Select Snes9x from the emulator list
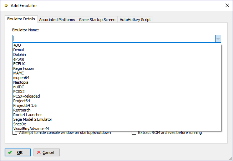233x161 pixels. click(117, 124)
